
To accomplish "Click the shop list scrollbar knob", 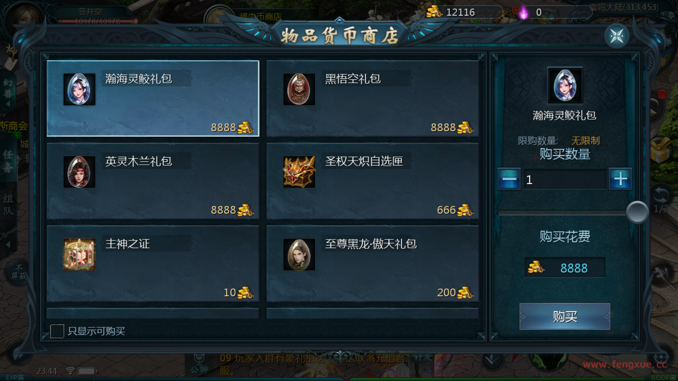I will click(x=637, y=212).
